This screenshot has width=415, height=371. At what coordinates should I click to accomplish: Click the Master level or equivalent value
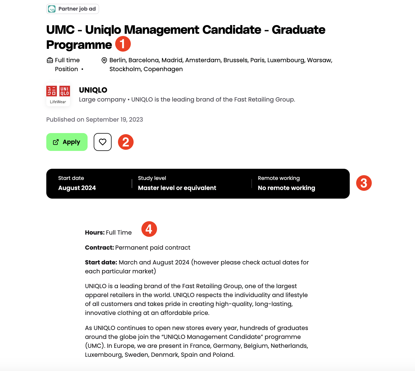pos(177,188)
